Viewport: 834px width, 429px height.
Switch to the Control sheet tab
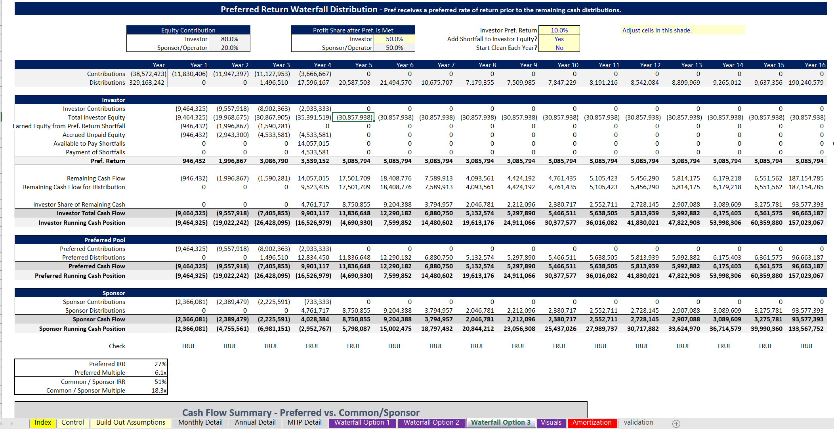point(73,423)
